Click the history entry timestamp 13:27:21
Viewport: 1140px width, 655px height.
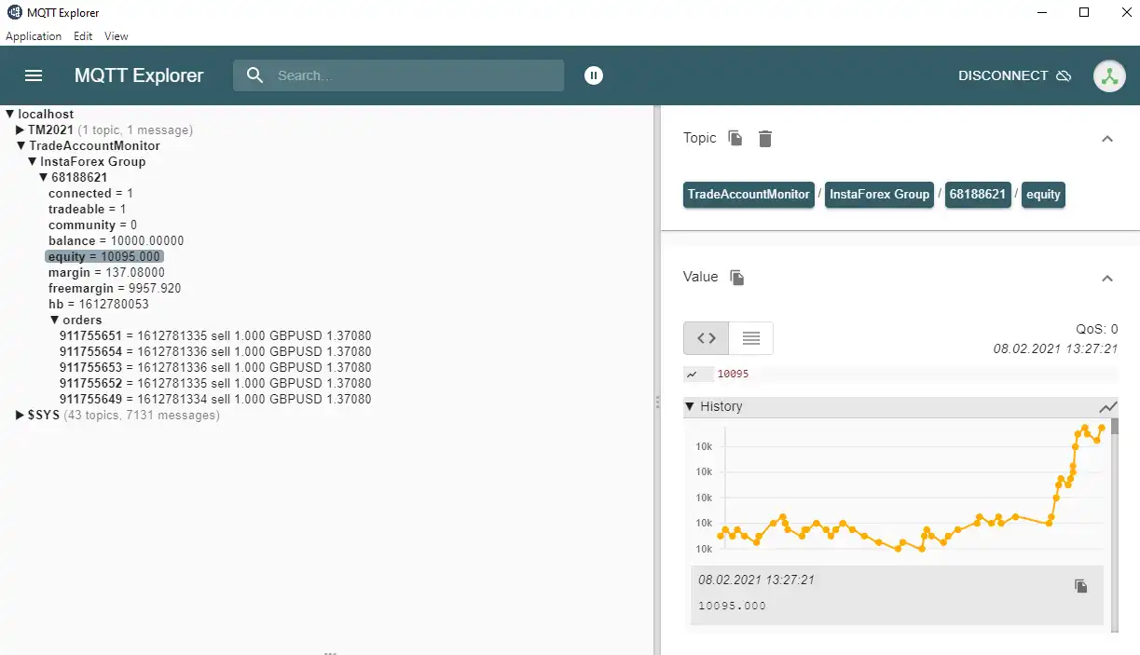point(756,580)
